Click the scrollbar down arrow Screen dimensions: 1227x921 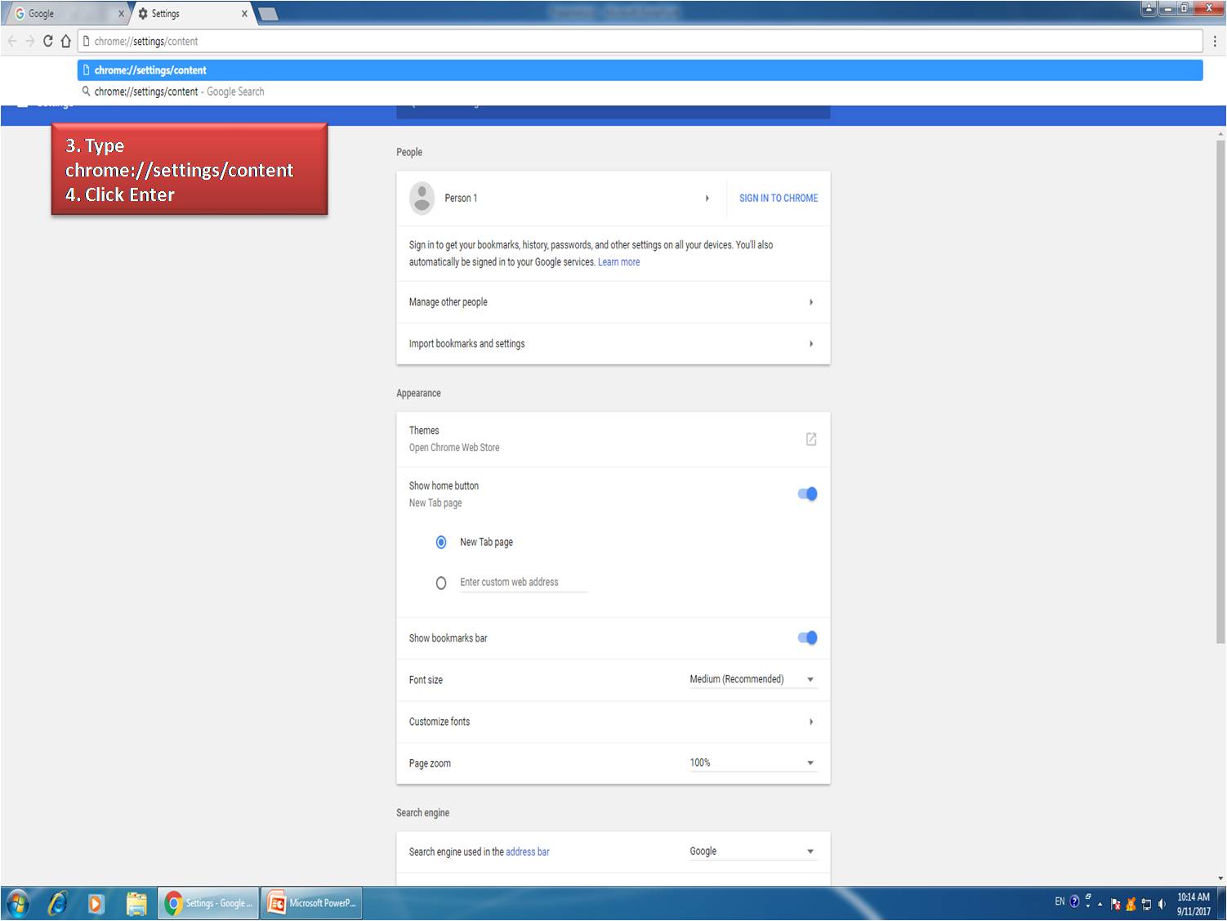[x=1220, y=879]
